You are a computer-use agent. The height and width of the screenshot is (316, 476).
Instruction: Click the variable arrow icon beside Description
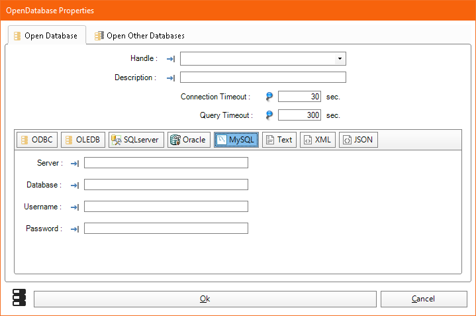point(171,78)
